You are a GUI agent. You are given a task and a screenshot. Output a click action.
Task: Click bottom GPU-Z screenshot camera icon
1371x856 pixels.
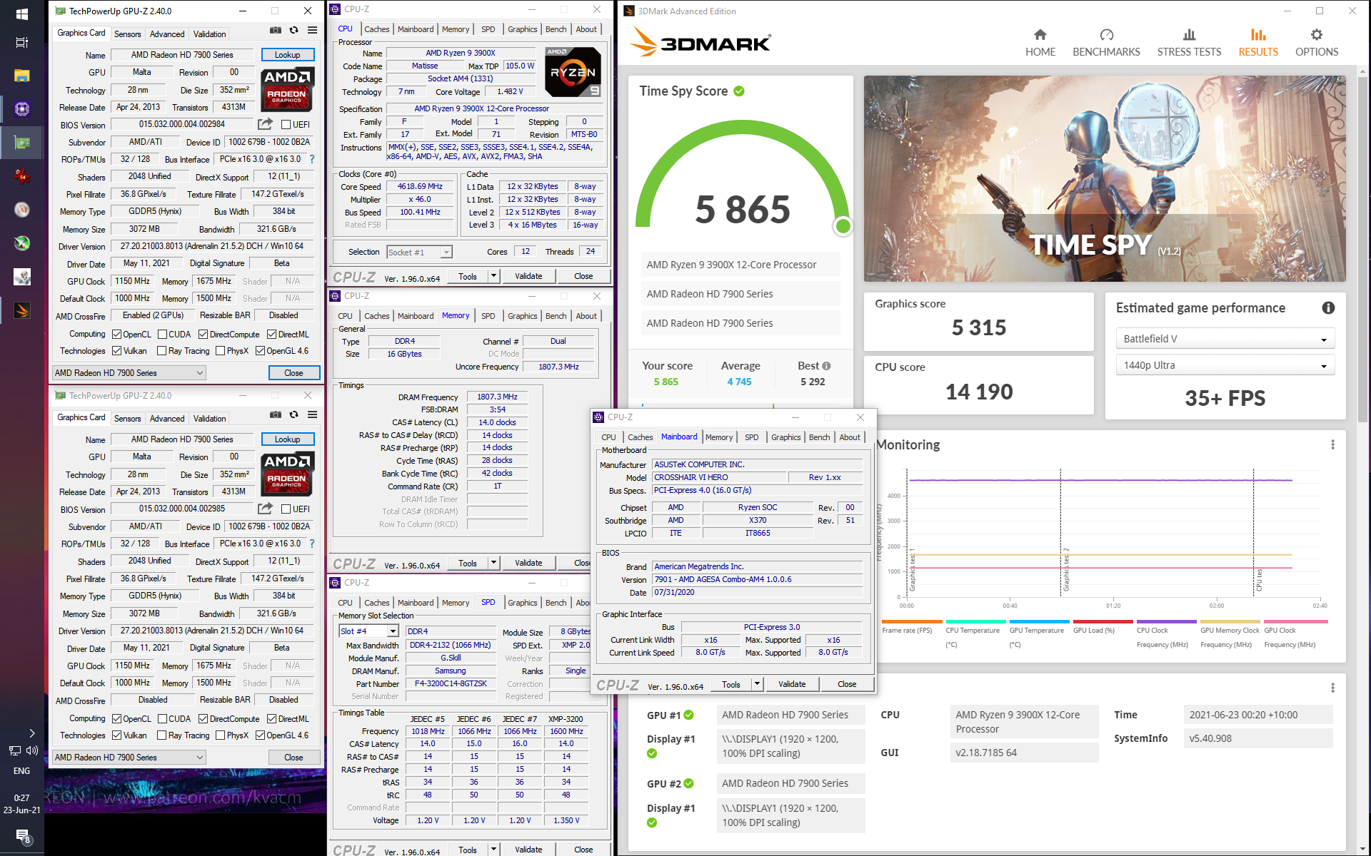coord(276,415)
